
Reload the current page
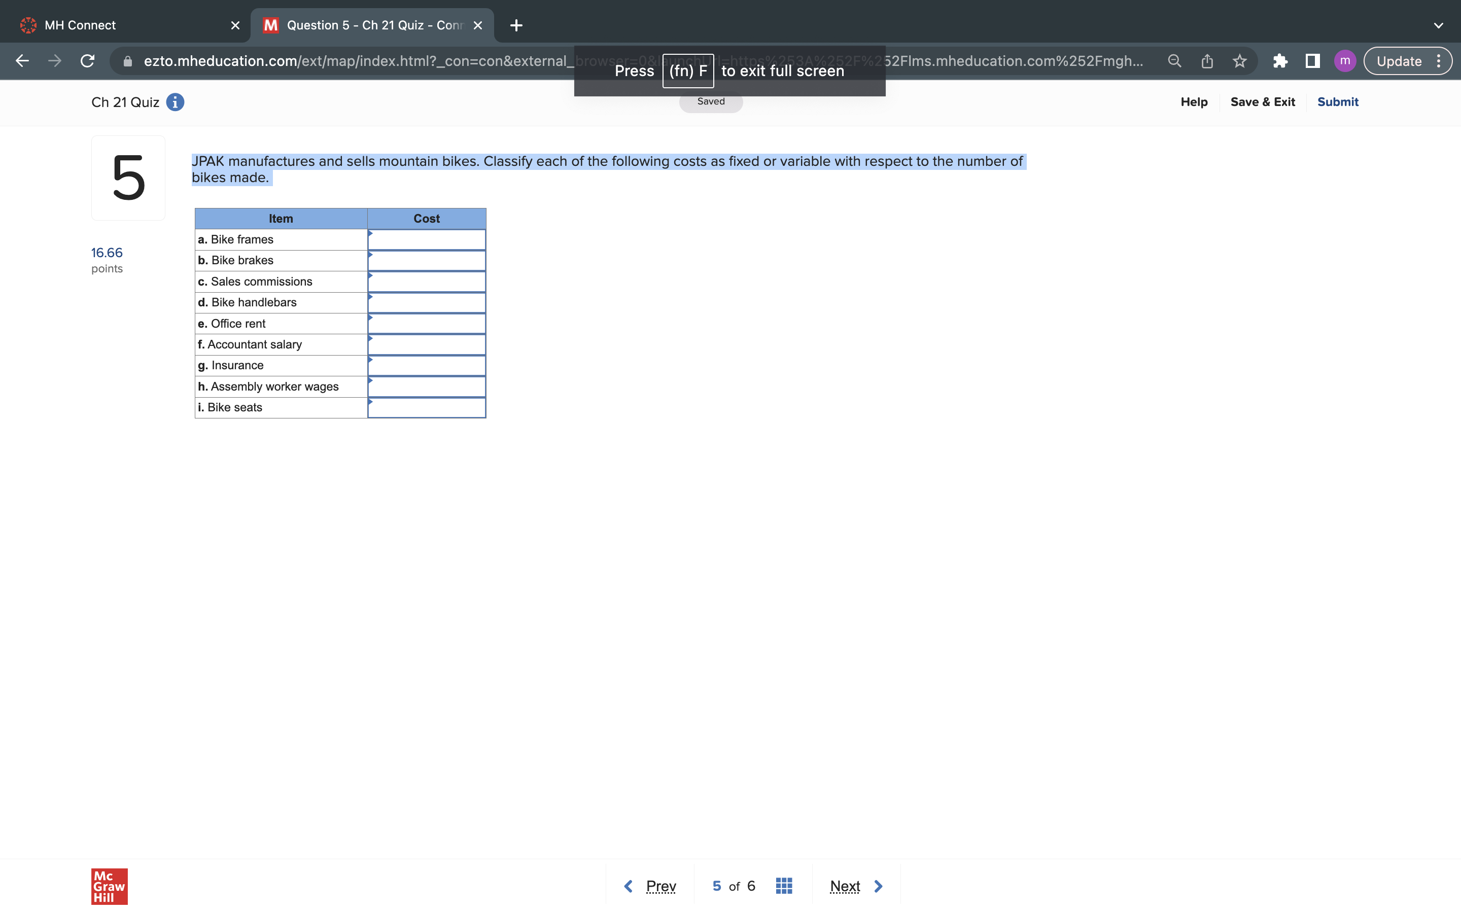click(88, 61)
